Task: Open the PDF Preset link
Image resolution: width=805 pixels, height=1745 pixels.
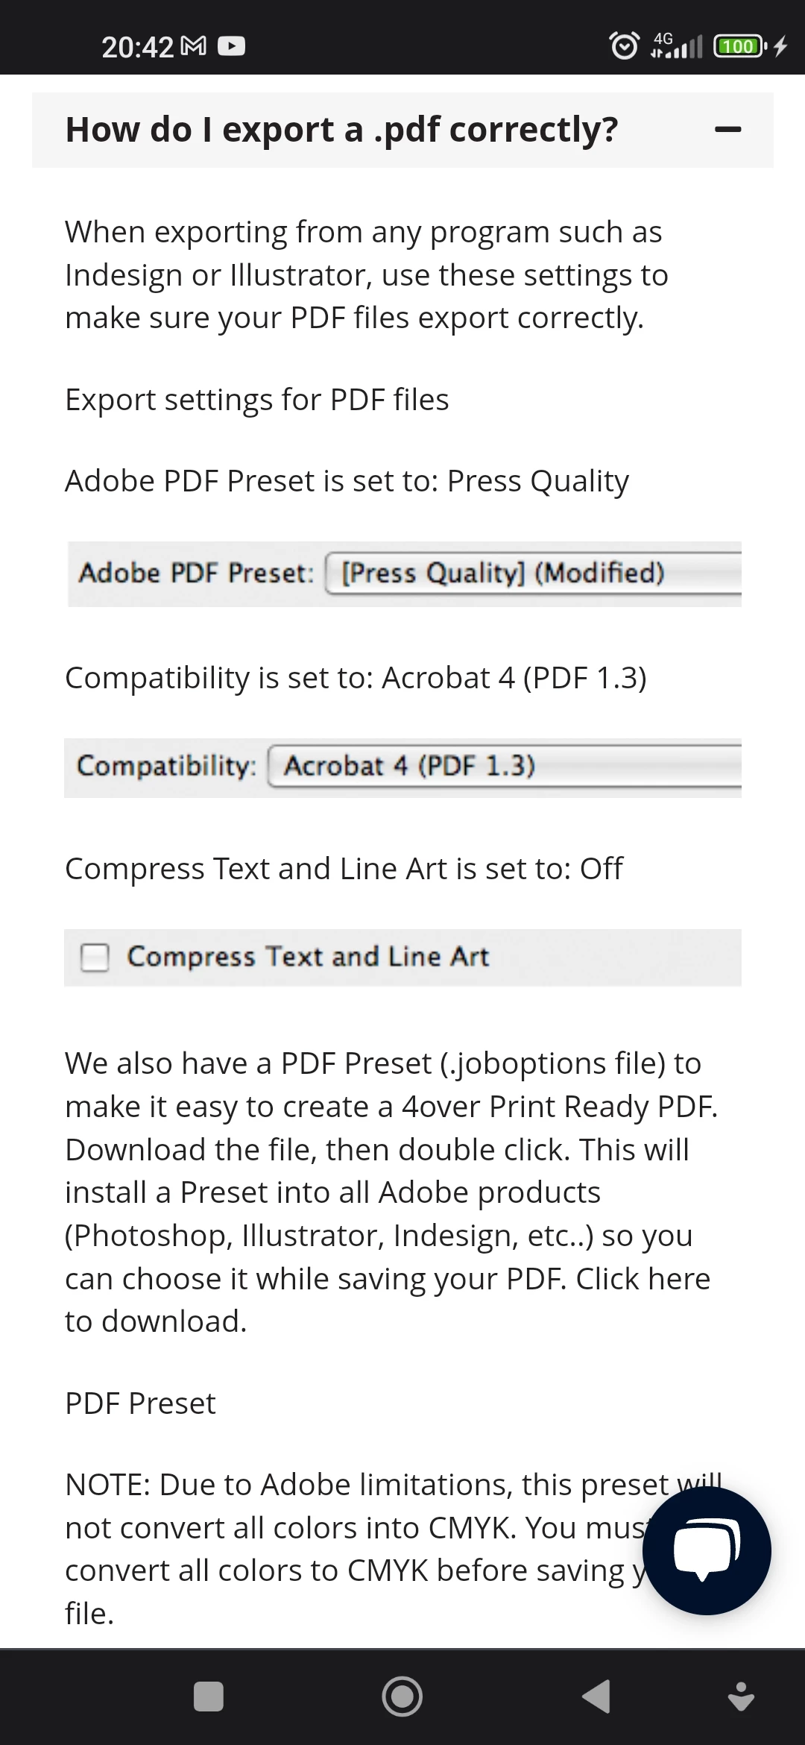Action: 140,1403
